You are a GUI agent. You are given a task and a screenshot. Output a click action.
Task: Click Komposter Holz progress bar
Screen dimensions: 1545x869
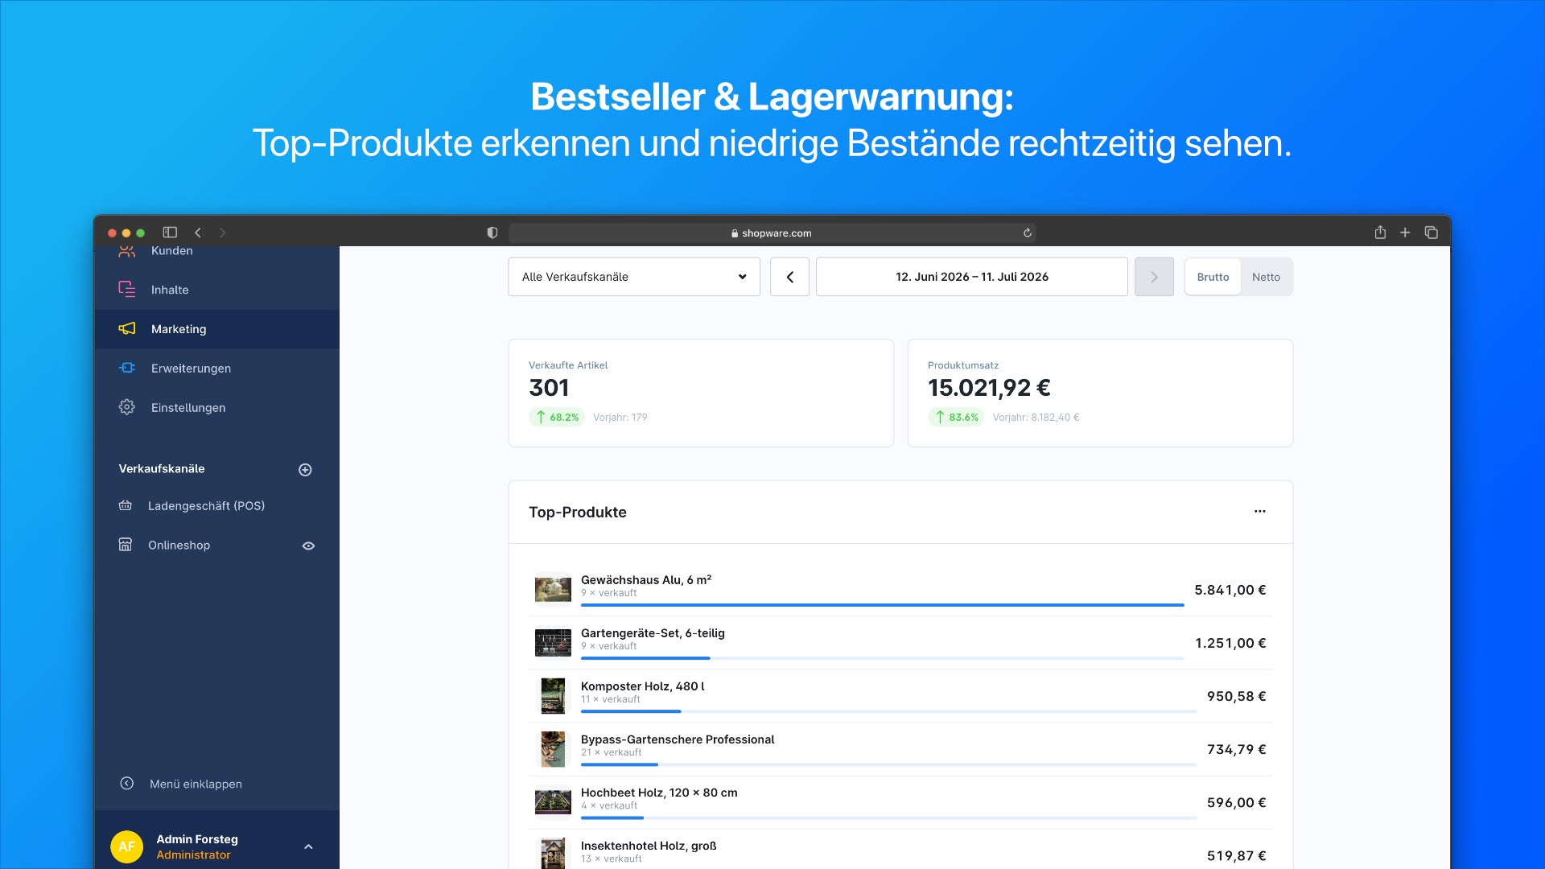click(888, 711)
